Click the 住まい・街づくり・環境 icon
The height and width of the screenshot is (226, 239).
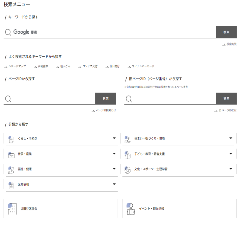(x=127, y=139)
